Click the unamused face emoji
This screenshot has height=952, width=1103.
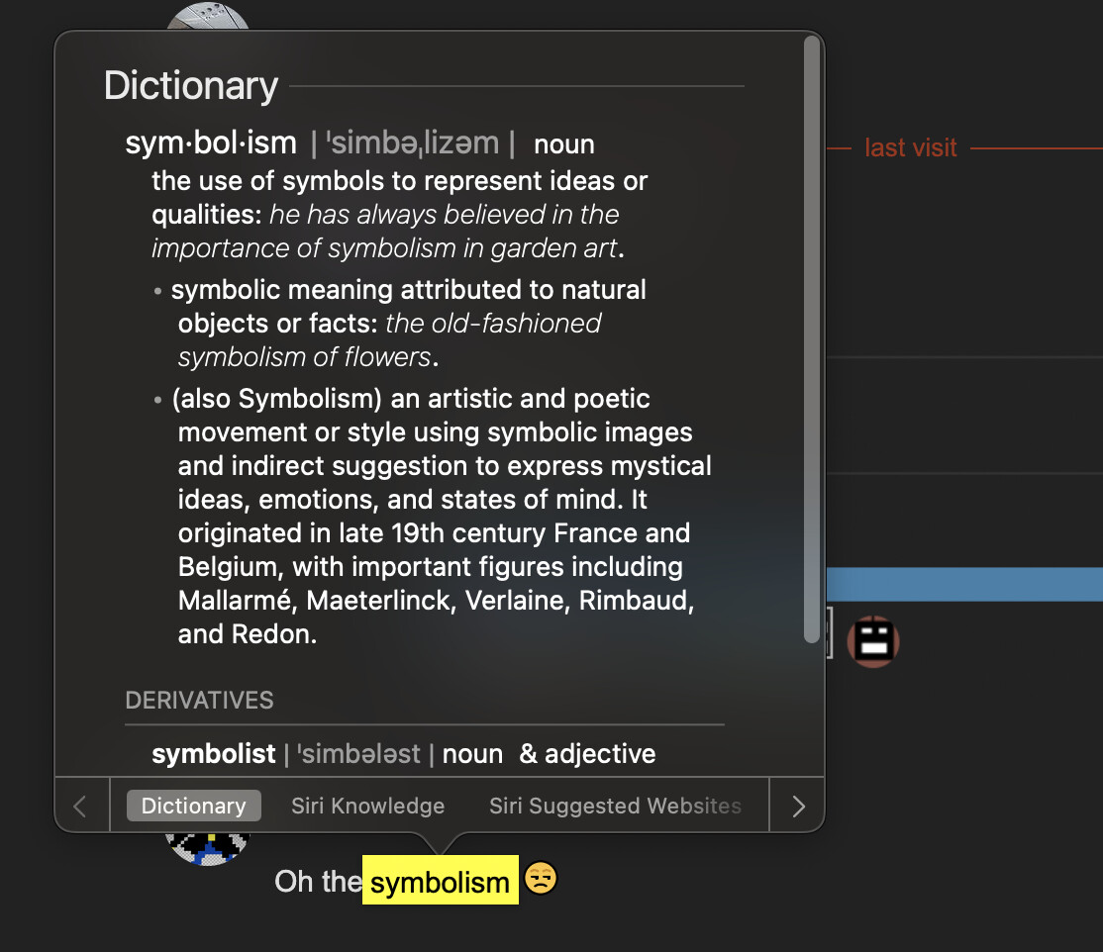coord(541,878)
